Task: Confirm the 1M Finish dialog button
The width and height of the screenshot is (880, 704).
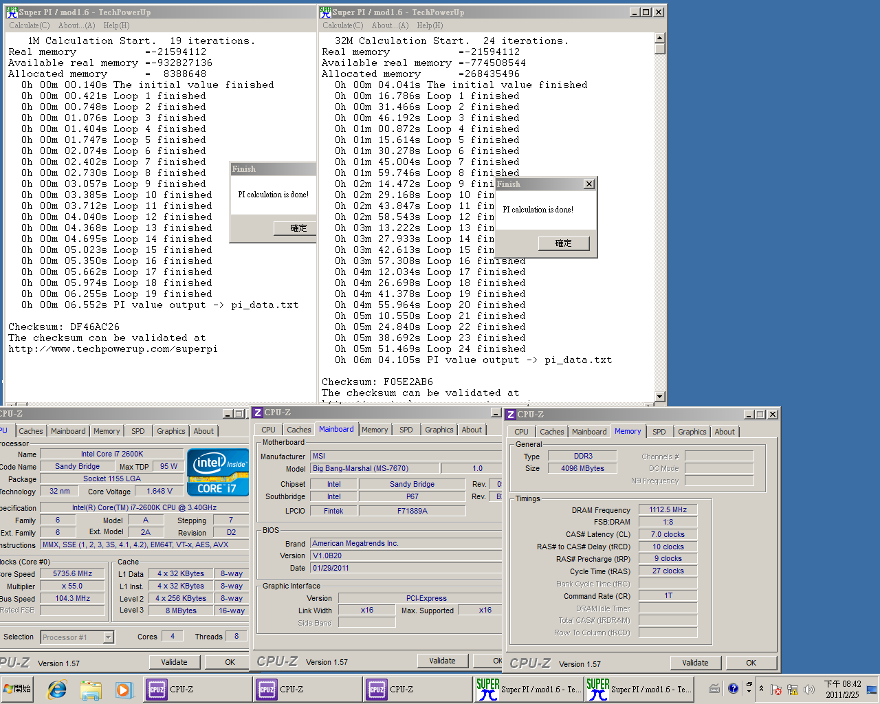Action: click(x=295, y=228)
